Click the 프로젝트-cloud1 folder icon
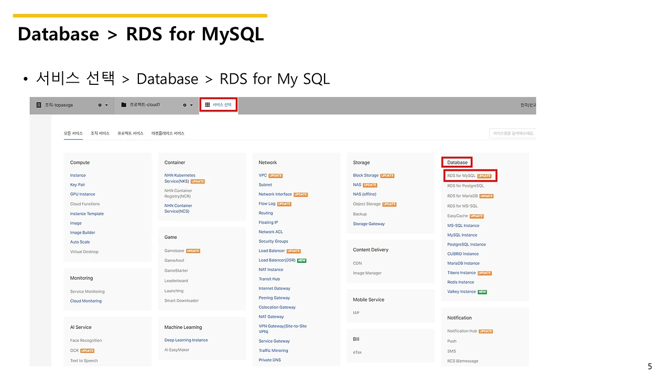Image resolution: width=671 pixels, height=377 pixels. pyautogui.click(x=124, y=105)
